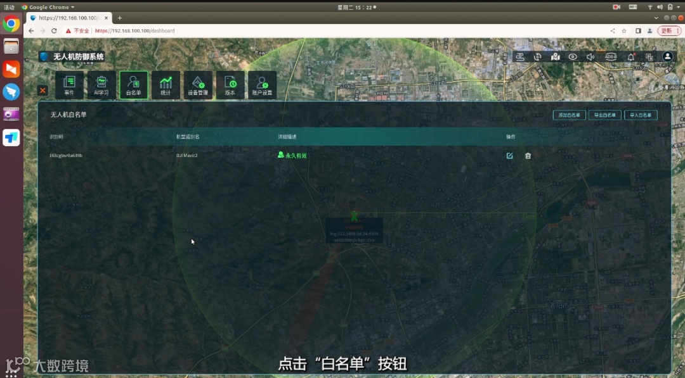Viewport: 685px width, 378px height.
Task: Open the 事件 (Events) module
Action: pyautogui.click(x=69, y=85)
